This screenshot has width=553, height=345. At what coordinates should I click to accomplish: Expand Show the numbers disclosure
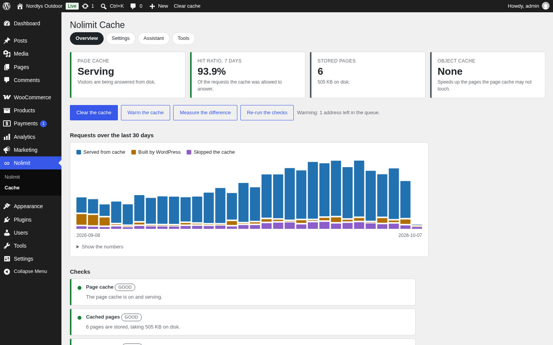coord(100,247)
